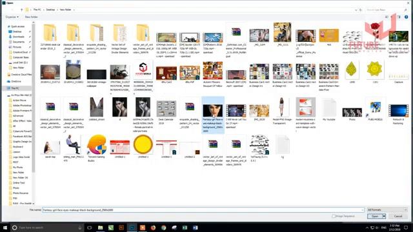Select Quick access in navigation pane
The height and width of the screenshot is (232, 413).
coord(17,26)
